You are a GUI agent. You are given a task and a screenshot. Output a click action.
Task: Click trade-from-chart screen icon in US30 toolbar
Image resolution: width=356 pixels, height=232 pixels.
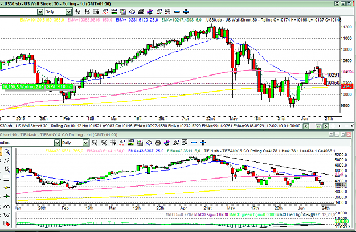pos(168,11)
